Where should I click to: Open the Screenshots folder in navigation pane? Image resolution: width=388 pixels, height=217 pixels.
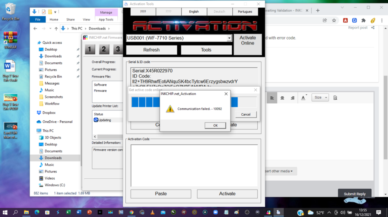point(54,97)
